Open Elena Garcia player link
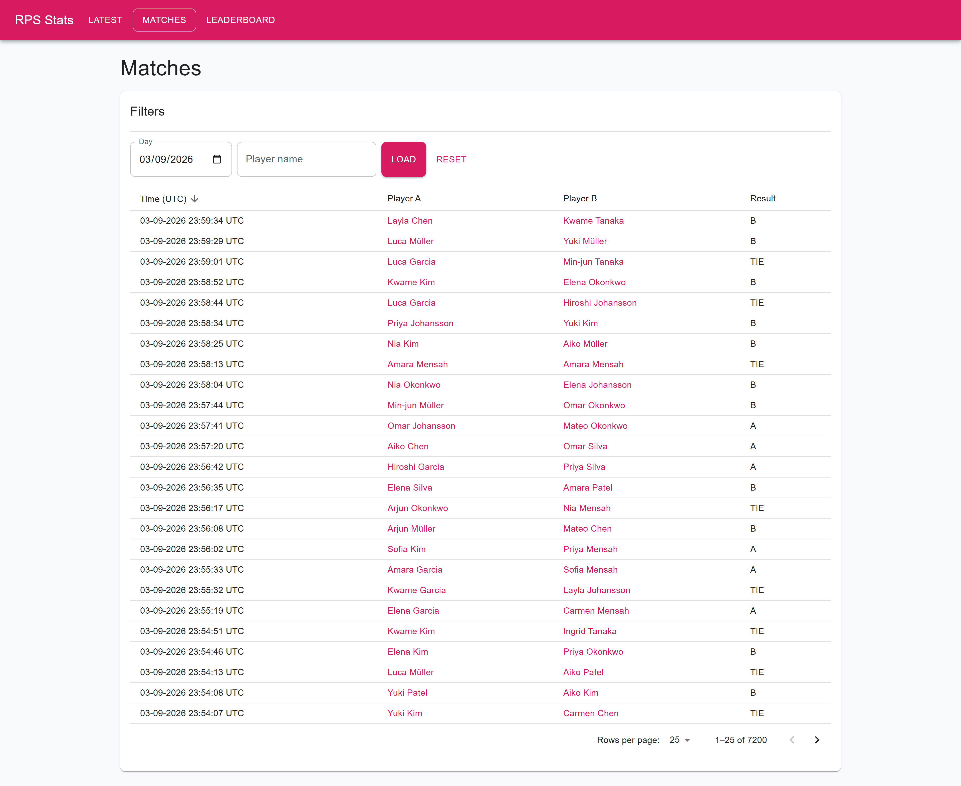The height and width of the screenshot is (786, 961). 413,611
